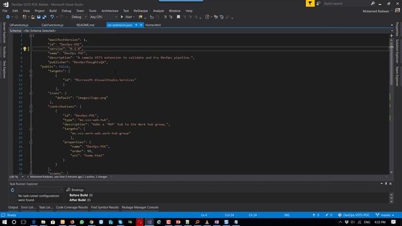Select the Before Build binding
402x226 pixels.
(x=81, y=195)
